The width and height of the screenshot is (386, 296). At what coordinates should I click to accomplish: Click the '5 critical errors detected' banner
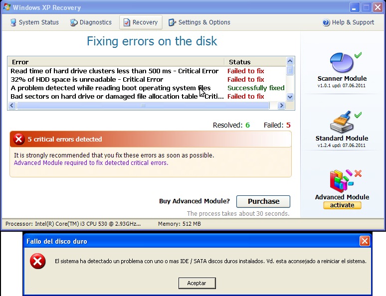coord(151,139)
